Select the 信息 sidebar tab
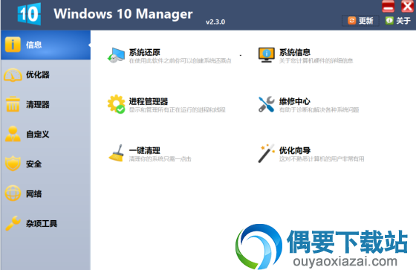 tap(45, 45)
